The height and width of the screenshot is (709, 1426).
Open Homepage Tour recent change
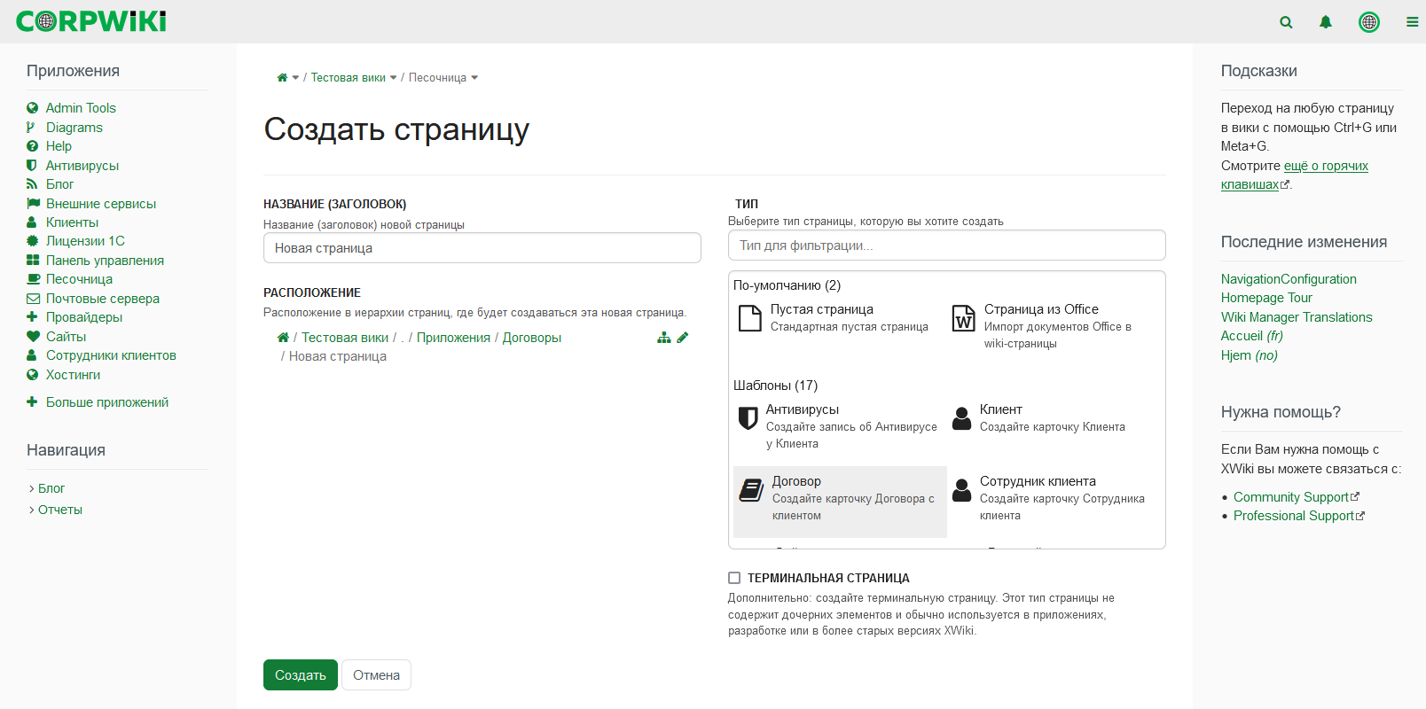1266,298
